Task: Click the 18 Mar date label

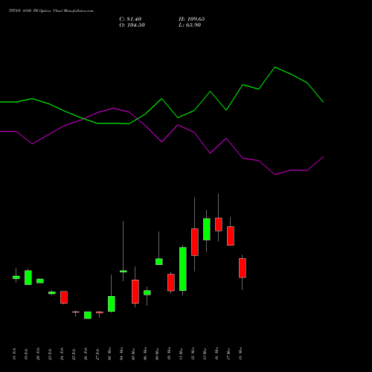Action: [240, 354]
